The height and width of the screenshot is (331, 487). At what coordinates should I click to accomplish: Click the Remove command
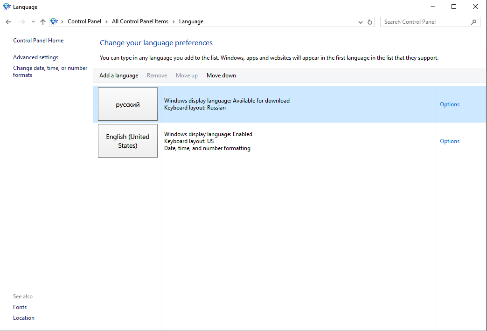(157, 76)
